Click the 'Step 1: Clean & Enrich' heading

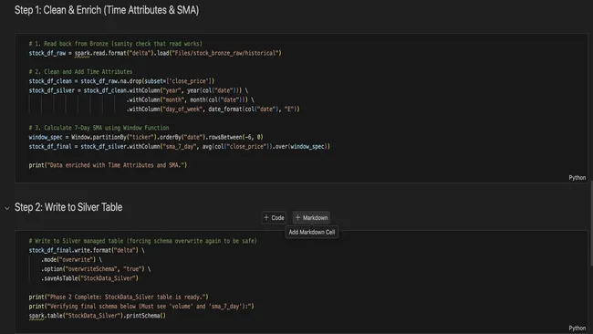click(107, 10)
